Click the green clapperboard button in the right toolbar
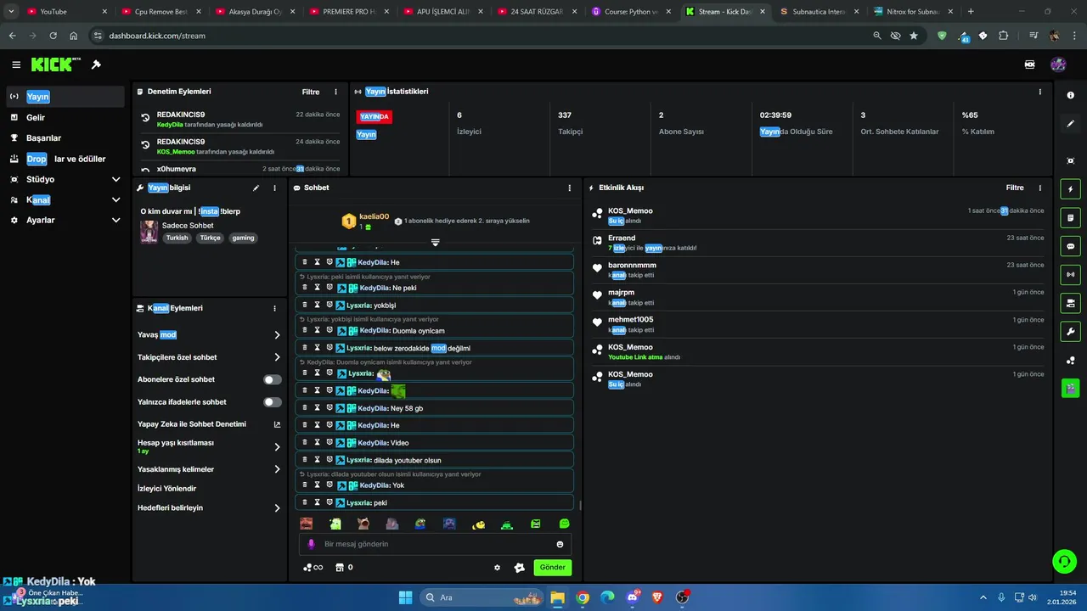The width and height of the screenshot is (1087, 611). (1070, 389)
